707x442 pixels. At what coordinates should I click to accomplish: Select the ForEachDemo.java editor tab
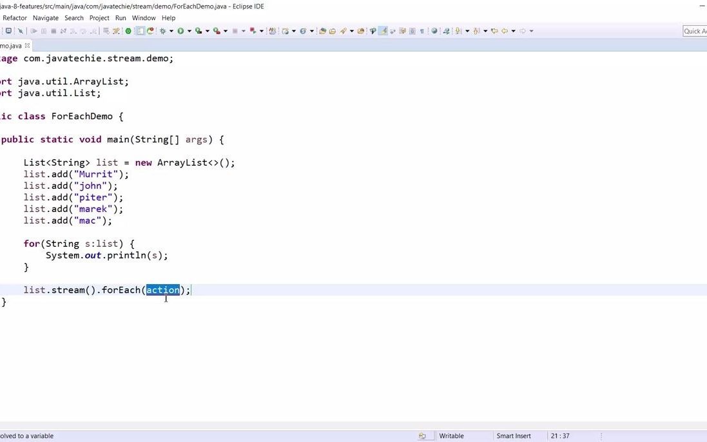(x=13, y=45)
